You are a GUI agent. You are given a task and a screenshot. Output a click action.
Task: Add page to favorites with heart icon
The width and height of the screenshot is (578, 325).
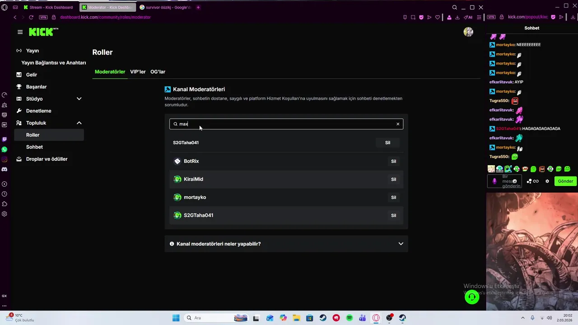(x=437, y=17)
